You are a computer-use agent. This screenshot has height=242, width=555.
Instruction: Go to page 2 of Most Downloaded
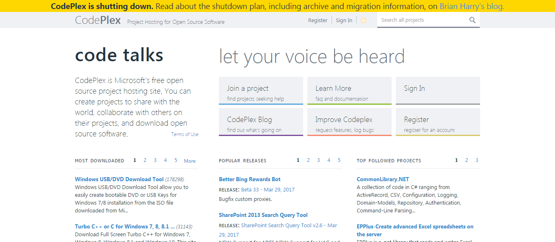click(145, 160)
